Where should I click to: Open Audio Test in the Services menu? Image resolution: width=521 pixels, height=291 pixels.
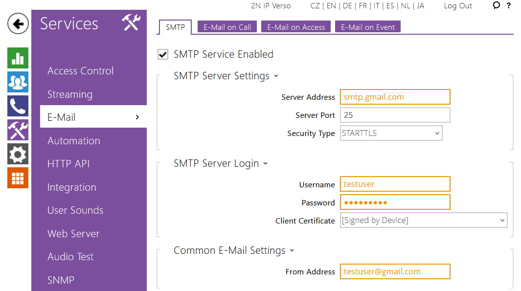click(x=70, y=257)
